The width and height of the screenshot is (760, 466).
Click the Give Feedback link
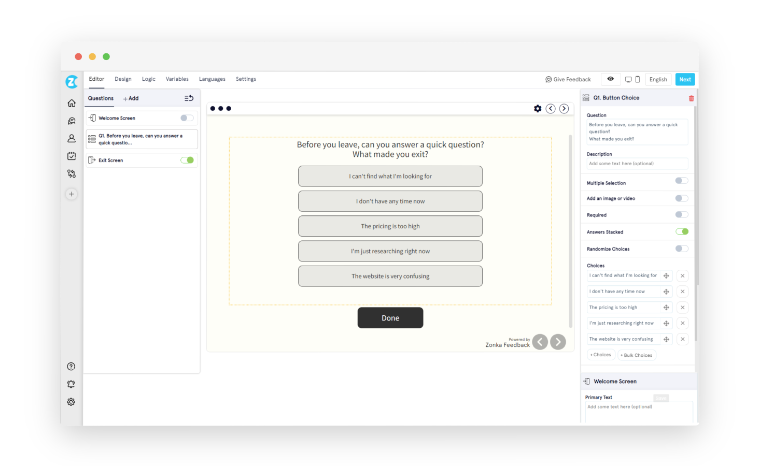click(x=568, y=79)
